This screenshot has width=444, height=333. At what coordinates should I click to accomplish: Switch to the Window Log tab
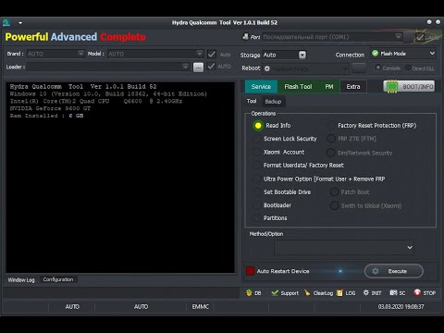pos(21,280)
